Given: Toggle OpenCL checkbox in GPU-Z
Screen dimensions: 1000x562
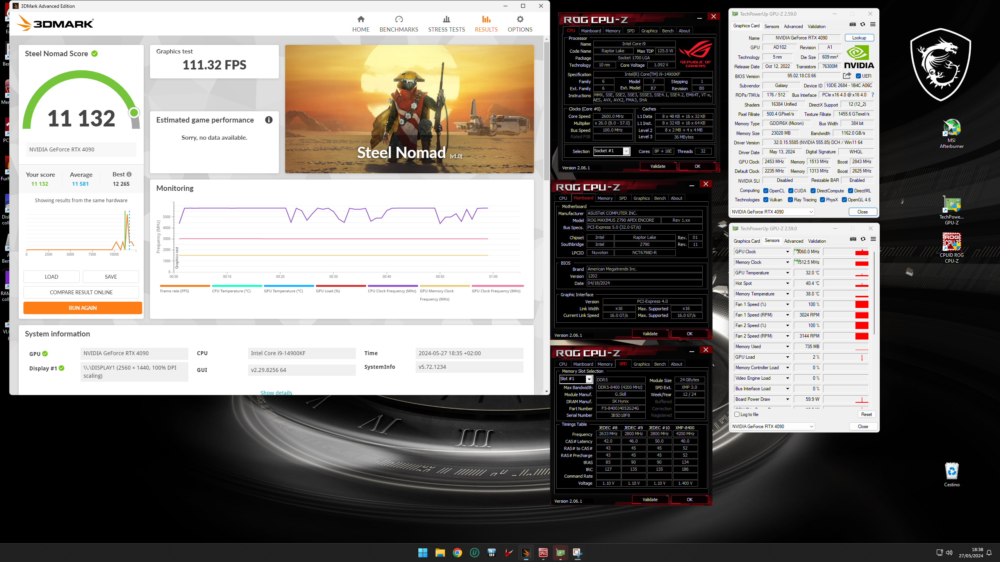Looking at the screenshot, I should [766, 191].
